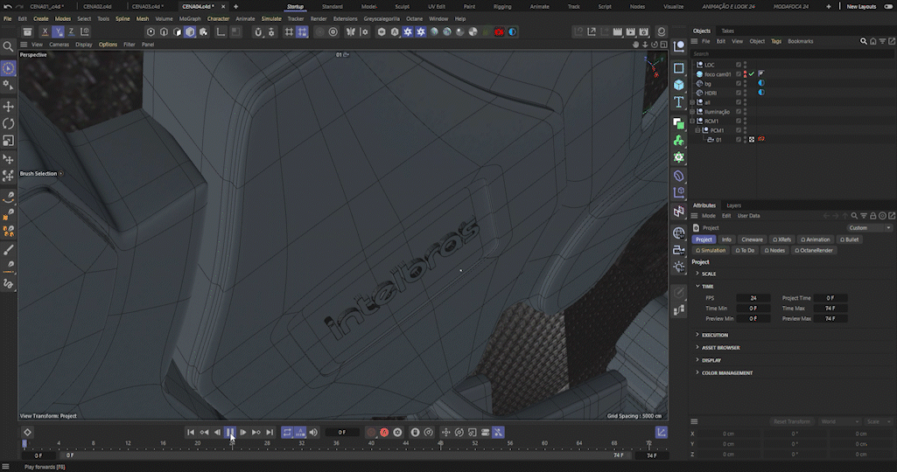Open the Octane menu
Screen dimensions: 897x472
(x=414, y=19)
